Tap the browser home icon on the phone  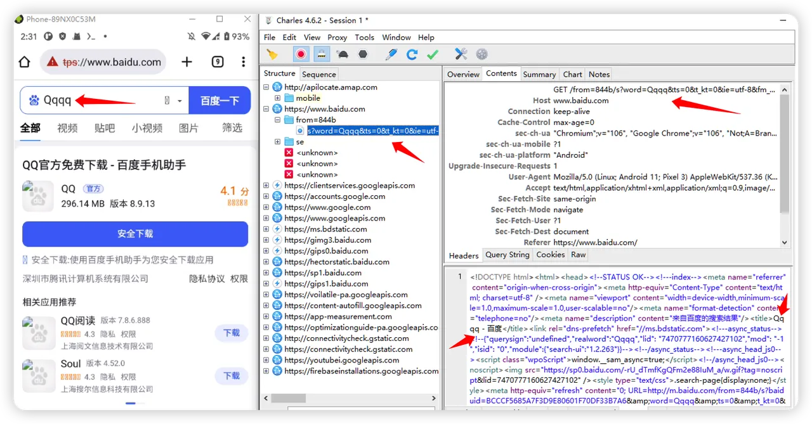(24, 62)
